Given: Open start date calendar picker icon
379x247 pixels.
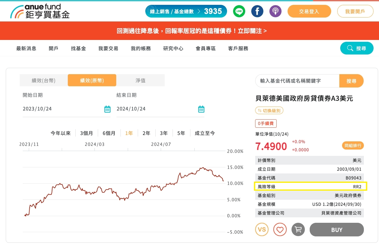Looking at the screenshot, I should tap(107, 109).
